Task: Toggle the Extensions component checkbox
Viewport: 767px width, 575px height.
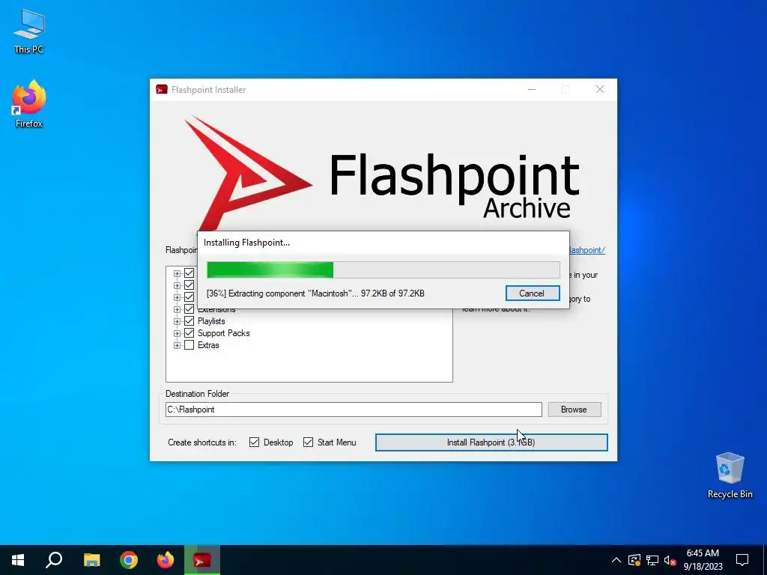Action: coord(190,309)
